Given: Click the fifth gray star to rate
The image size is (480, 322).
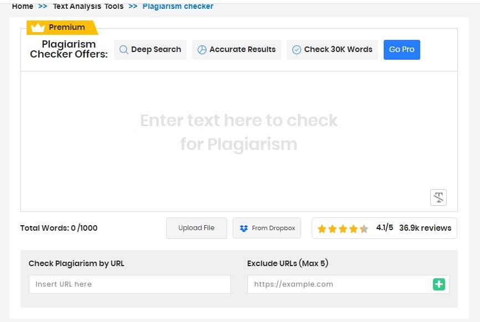Looking at the screenshot, I should point(364,228).
